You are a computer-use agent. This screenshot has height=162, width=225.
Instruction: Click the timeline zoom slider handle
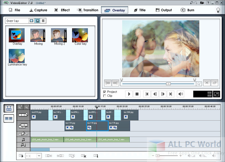[157, 156]
